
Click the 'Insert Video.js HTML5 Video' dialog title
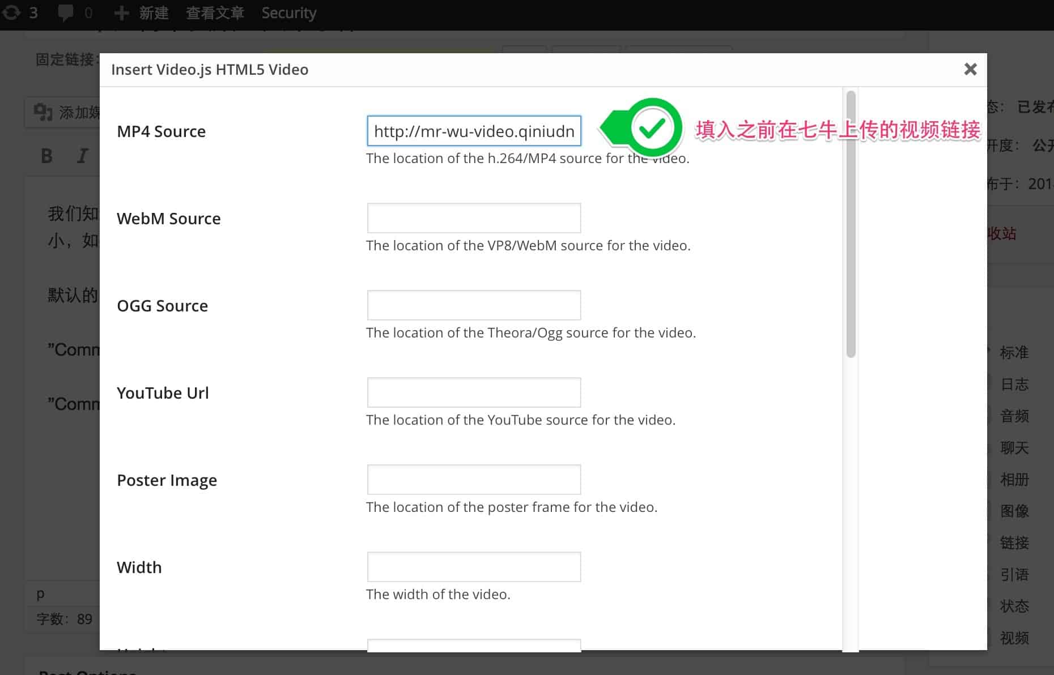click(x=210, y=69)
